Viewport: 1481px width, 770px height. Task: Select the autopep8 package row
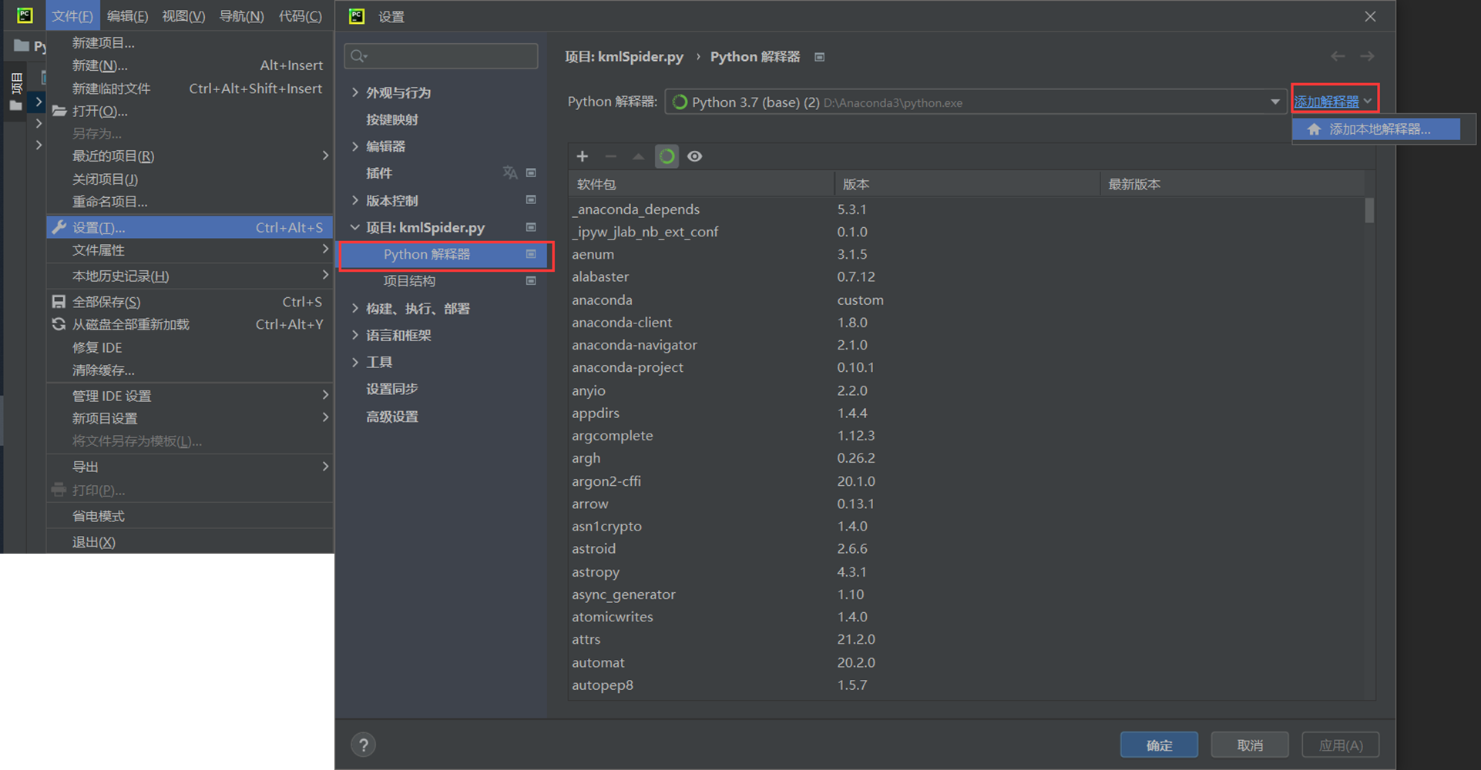[966, 685]
